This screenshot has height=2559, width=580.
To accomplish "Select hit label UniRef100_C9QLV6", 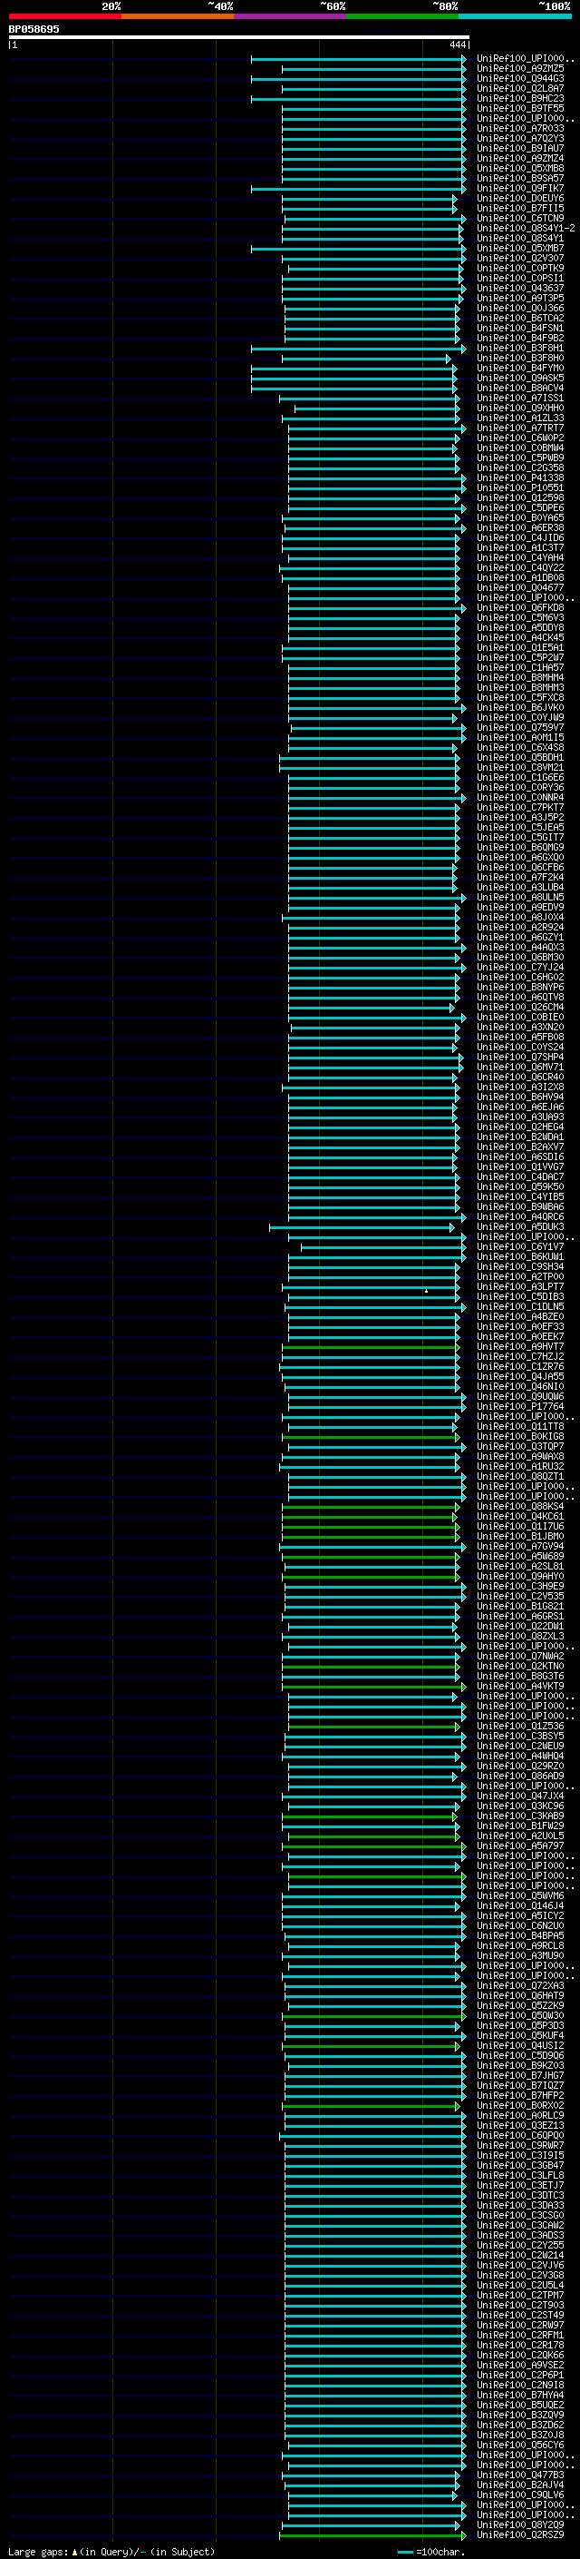I will coord(520,2495).
